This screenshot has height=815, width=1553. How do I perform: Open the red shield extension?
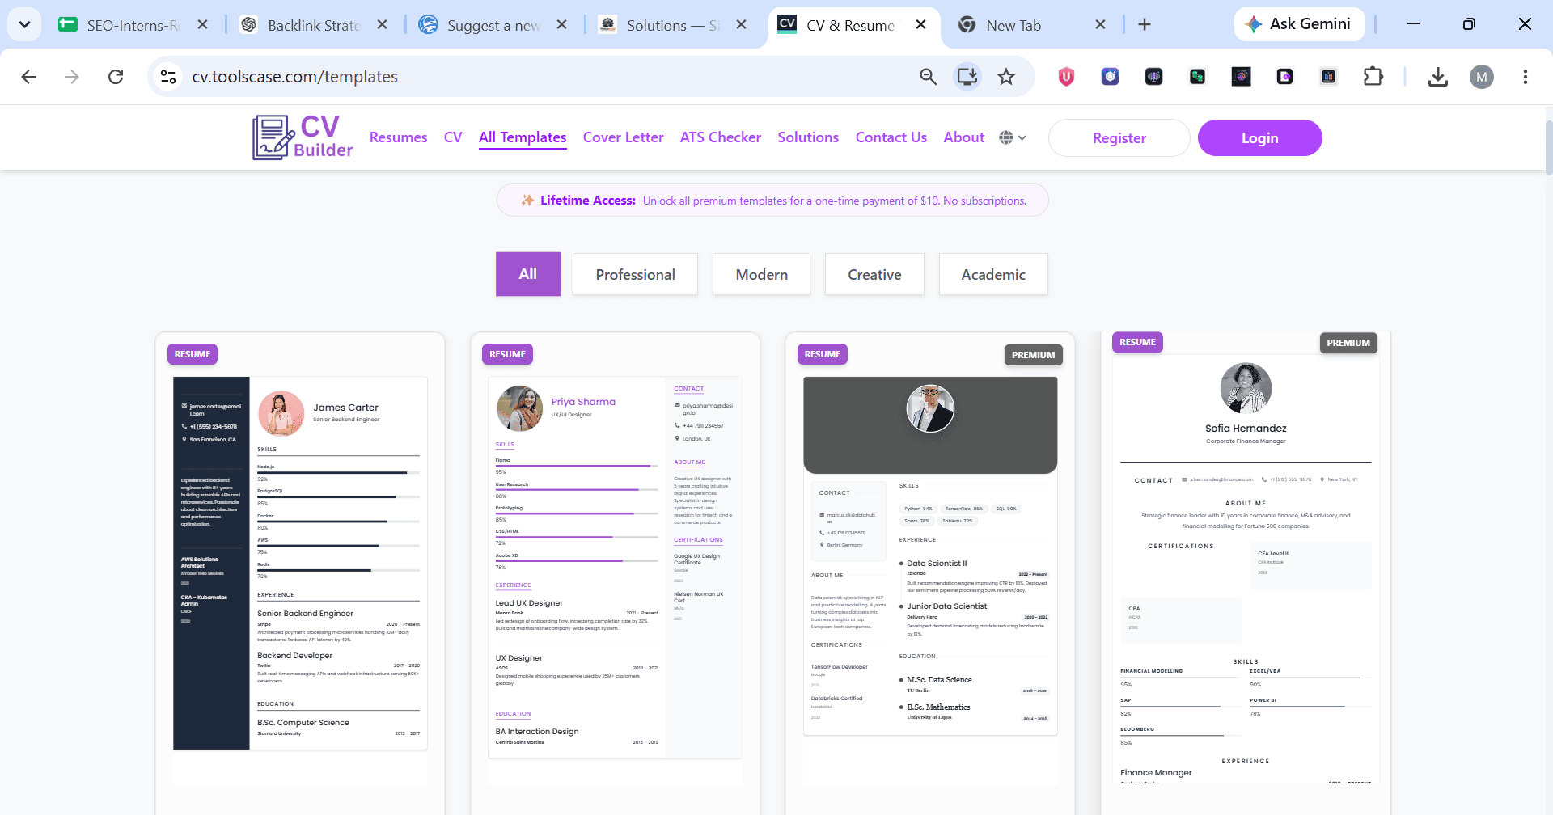click(x=1066, y=77)
